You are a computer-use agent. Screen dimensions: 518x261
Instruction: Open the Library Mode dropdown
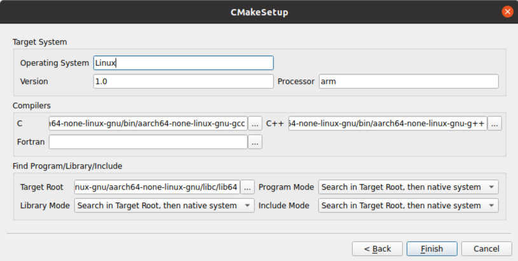164,206
